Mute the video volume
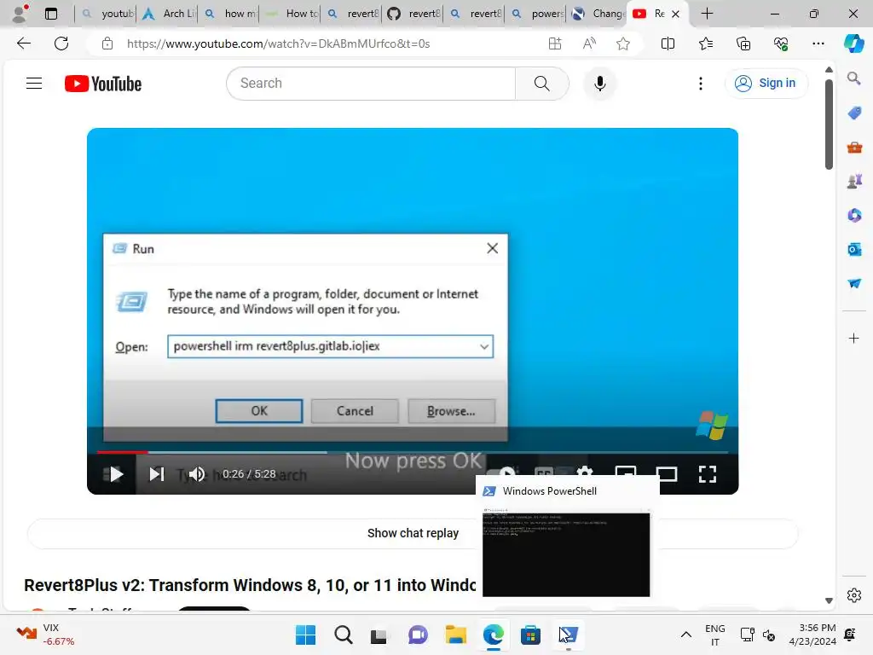Viewport: 873px width, 655px height. point(197,474)
